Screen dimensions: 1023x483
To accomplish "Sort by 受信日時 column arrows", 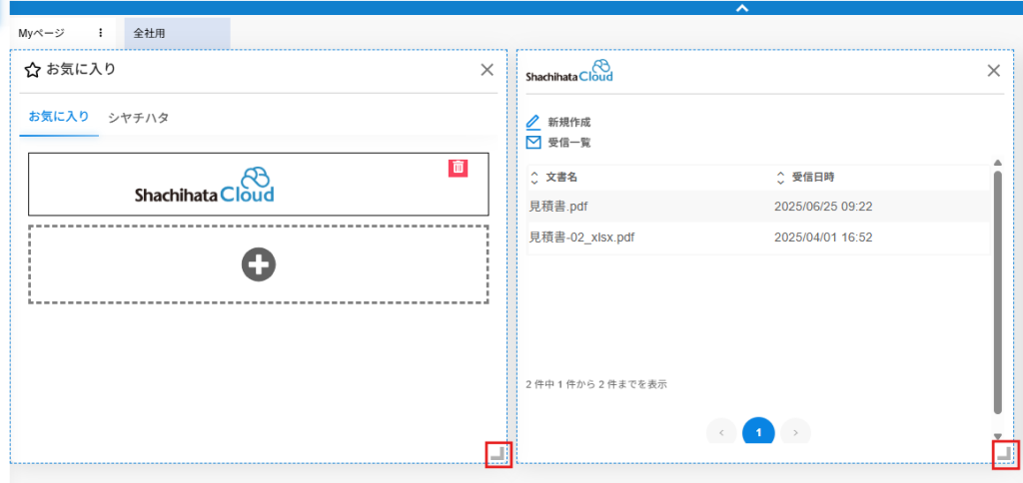I will (x=780, y=178).
